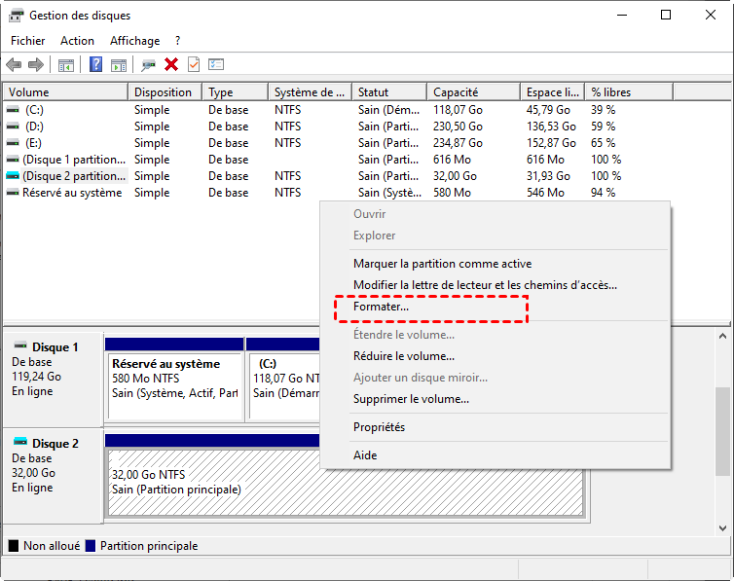Sort by the Espace li... column header
This screenshot has width=734, height=581.
pos(553,92)
